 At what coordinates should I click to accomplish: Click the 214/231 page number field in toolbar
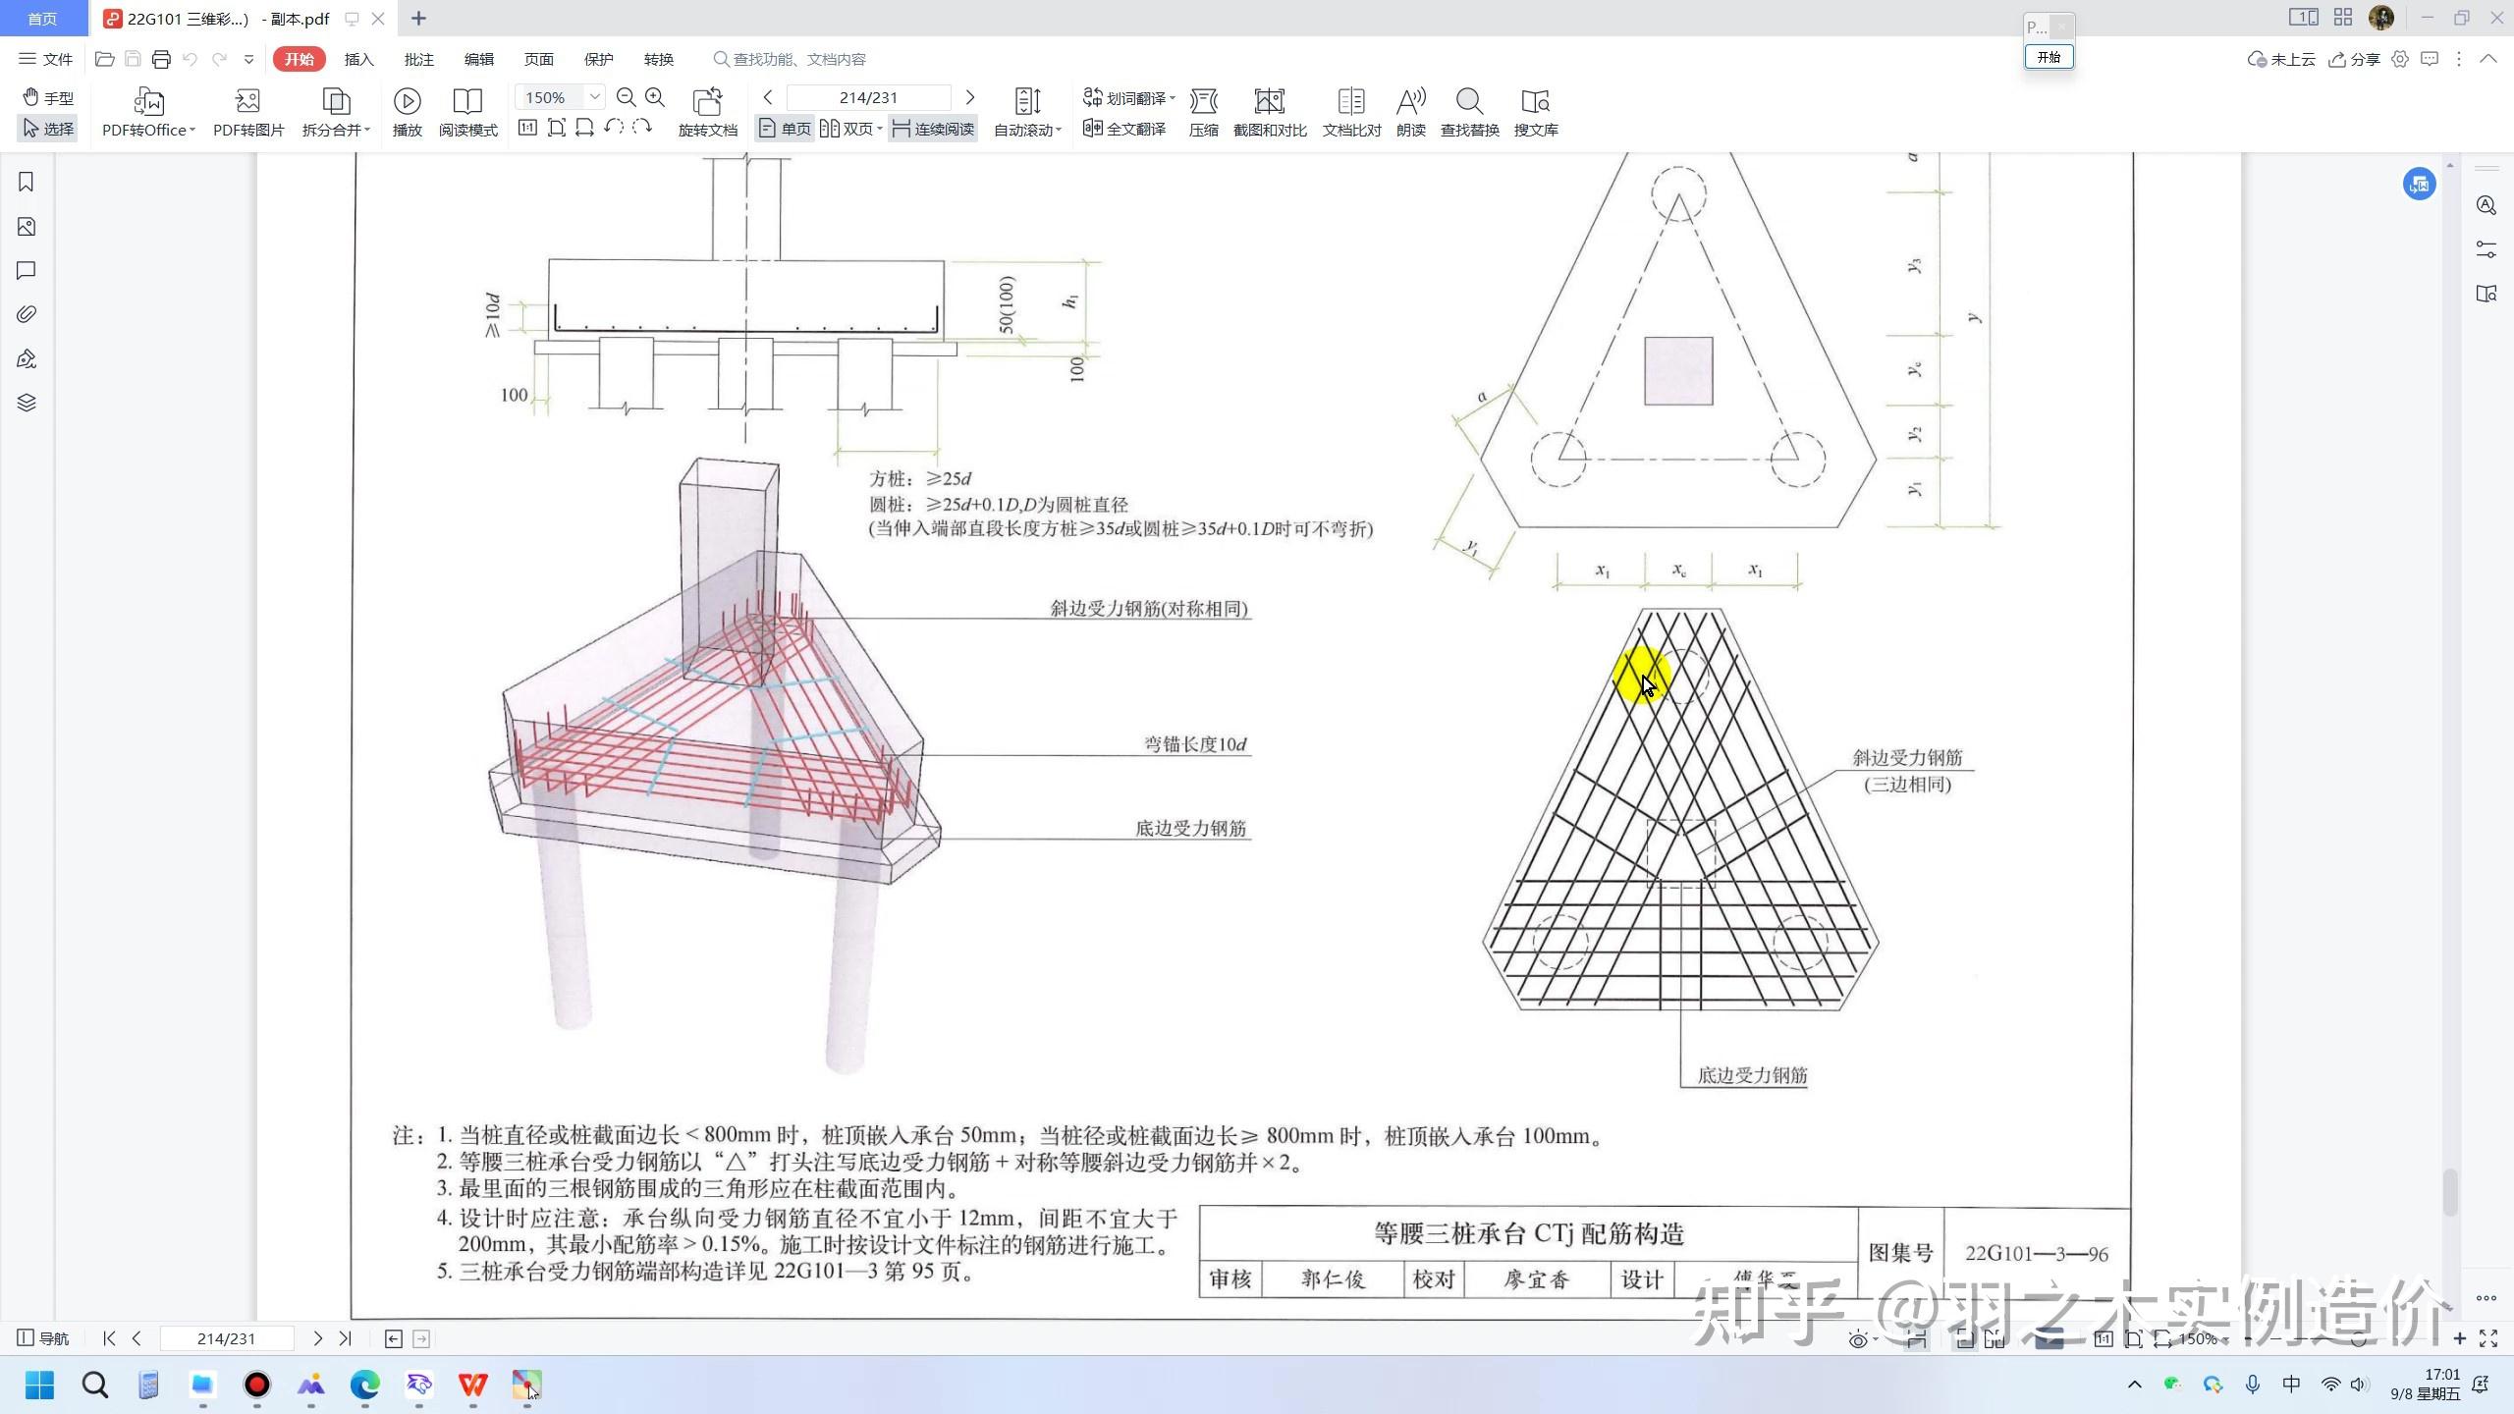(868, 97)
